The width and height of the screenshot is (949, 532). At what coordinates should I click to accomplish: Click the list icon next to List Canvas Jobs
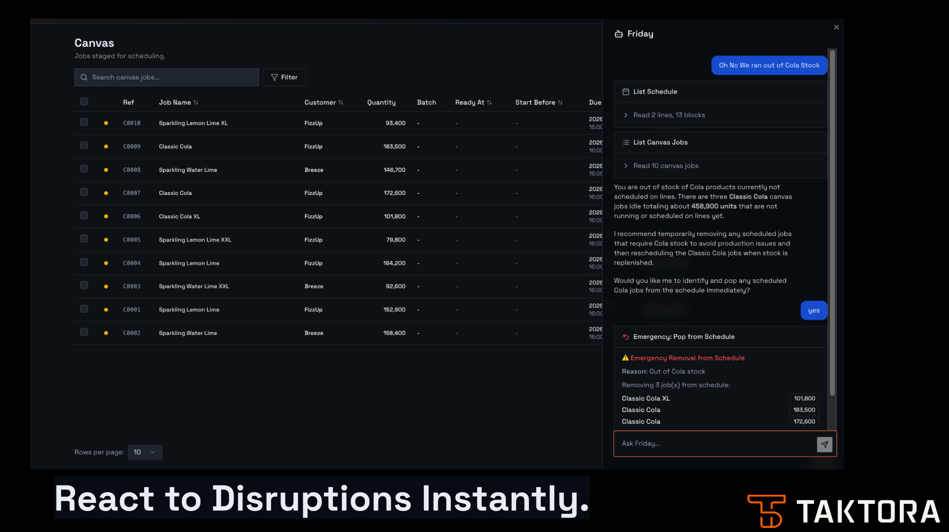point(626,142)
